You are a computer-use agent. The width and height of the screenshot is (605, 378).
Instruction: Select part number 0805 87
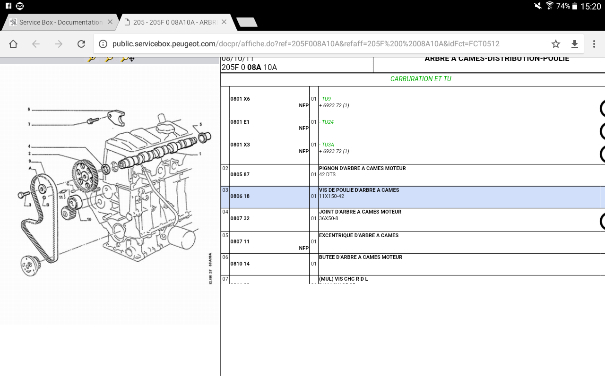[240, 175]
